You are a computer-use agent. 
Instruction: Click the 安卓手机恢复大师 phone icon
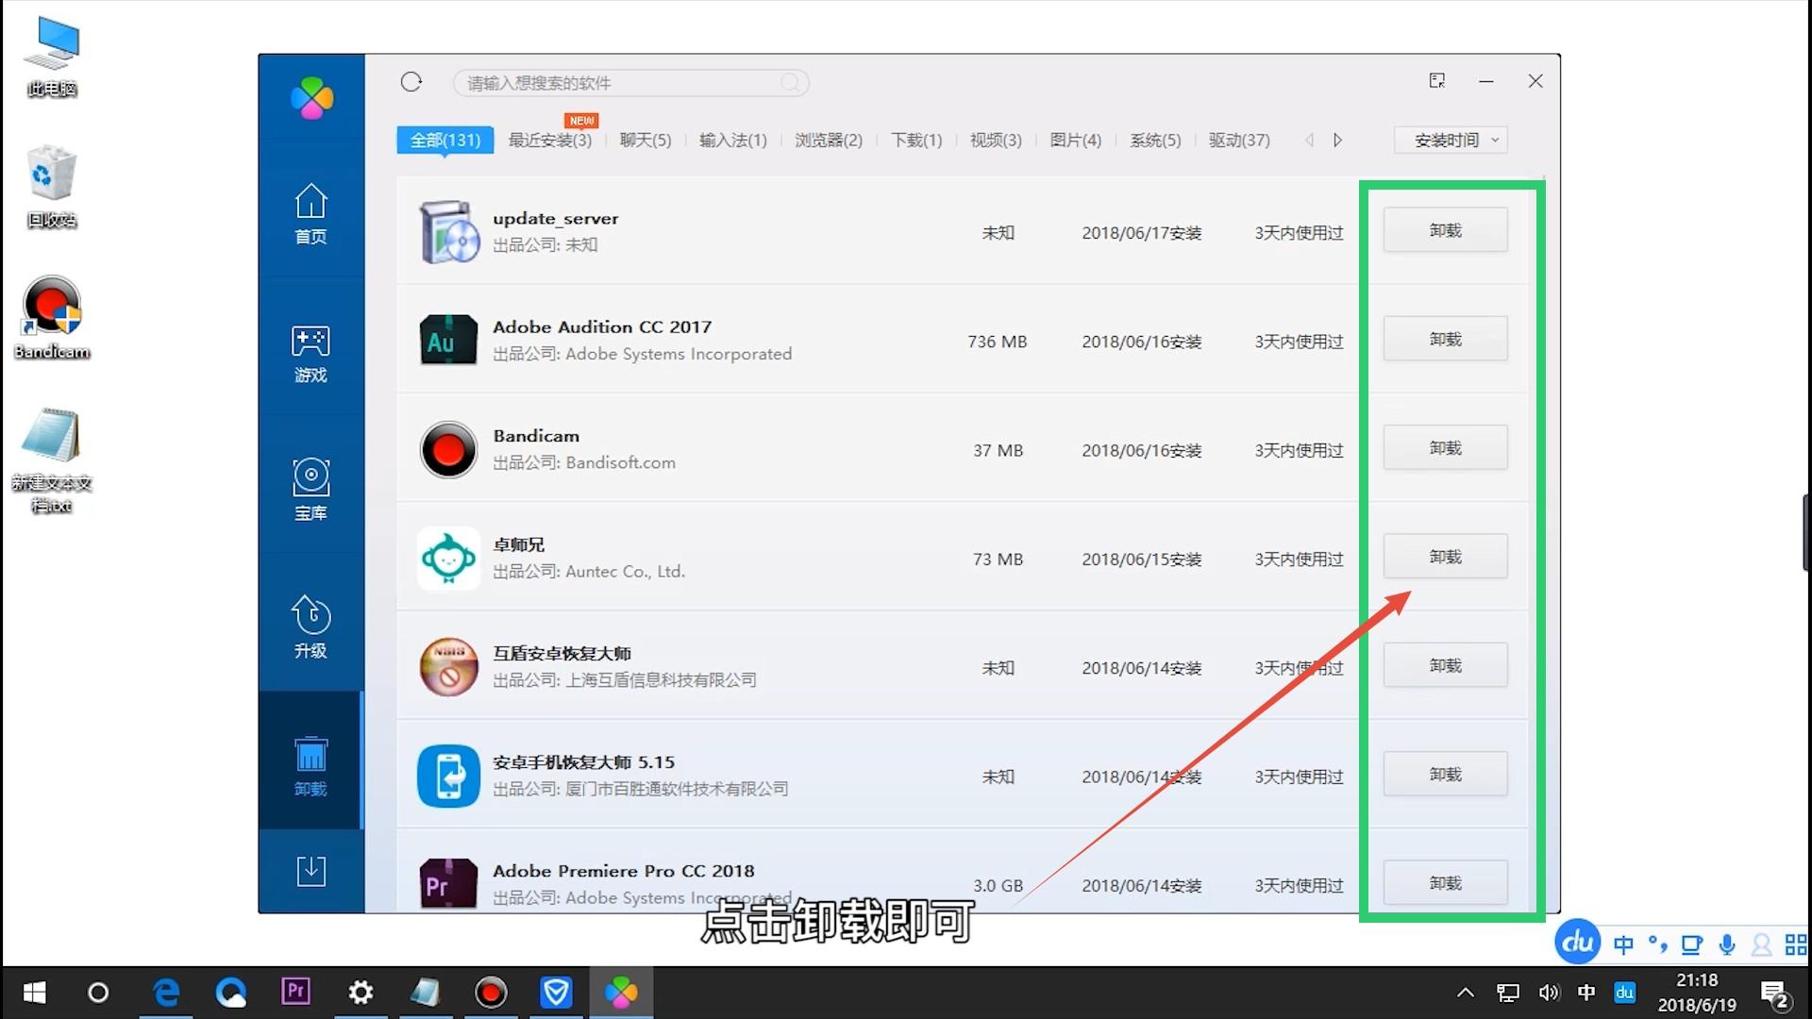pyautogui.click(x=448, y=776)
